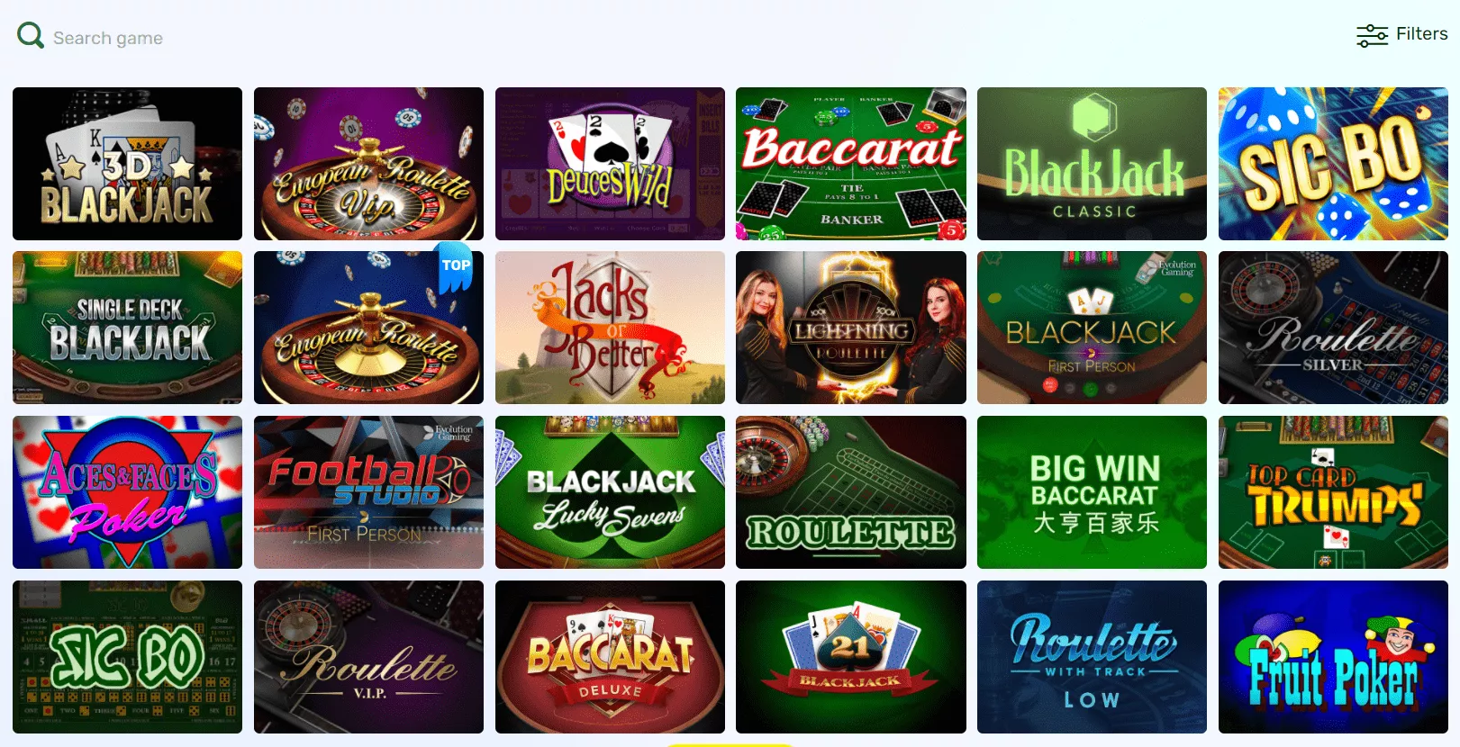1460x747 pixels.
Task: Click the Filters sliders icon
Action: [1372, 35]
